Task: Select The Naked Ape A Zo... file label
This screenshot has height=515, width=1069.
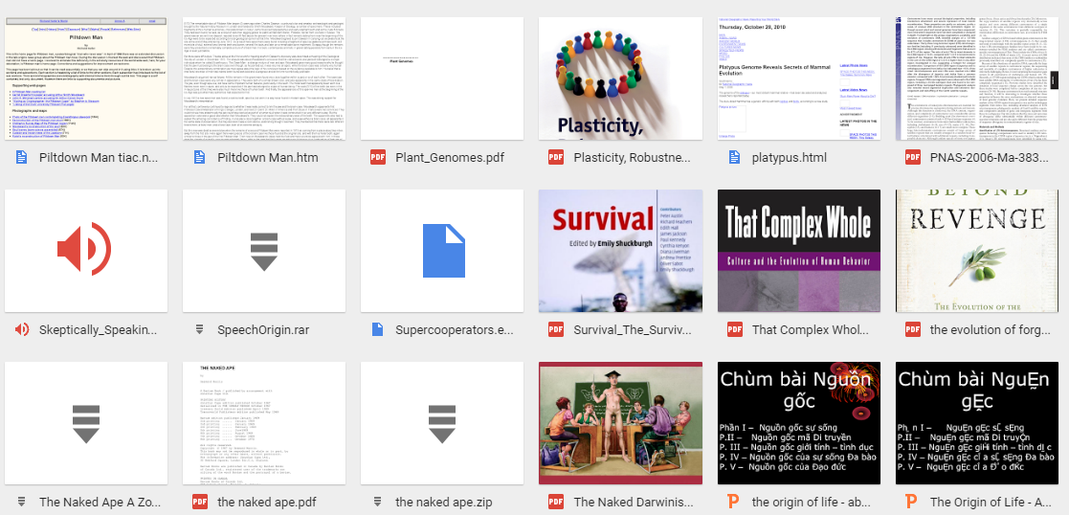Action: 98,502
